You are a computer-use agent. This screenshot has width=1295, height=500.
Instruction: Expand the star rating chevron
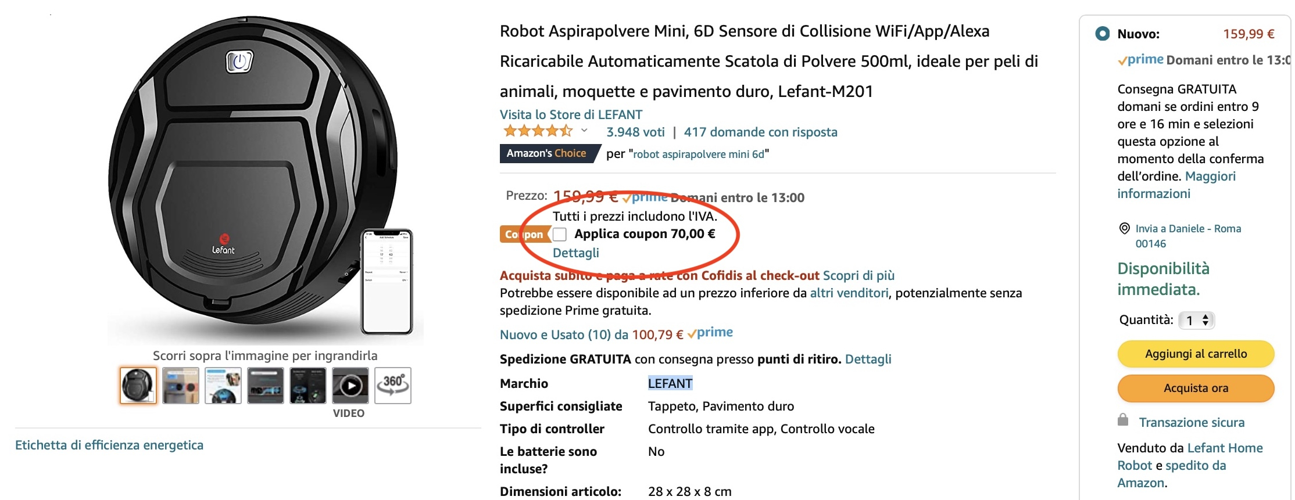pyautogui.click(x=585, y=131)
